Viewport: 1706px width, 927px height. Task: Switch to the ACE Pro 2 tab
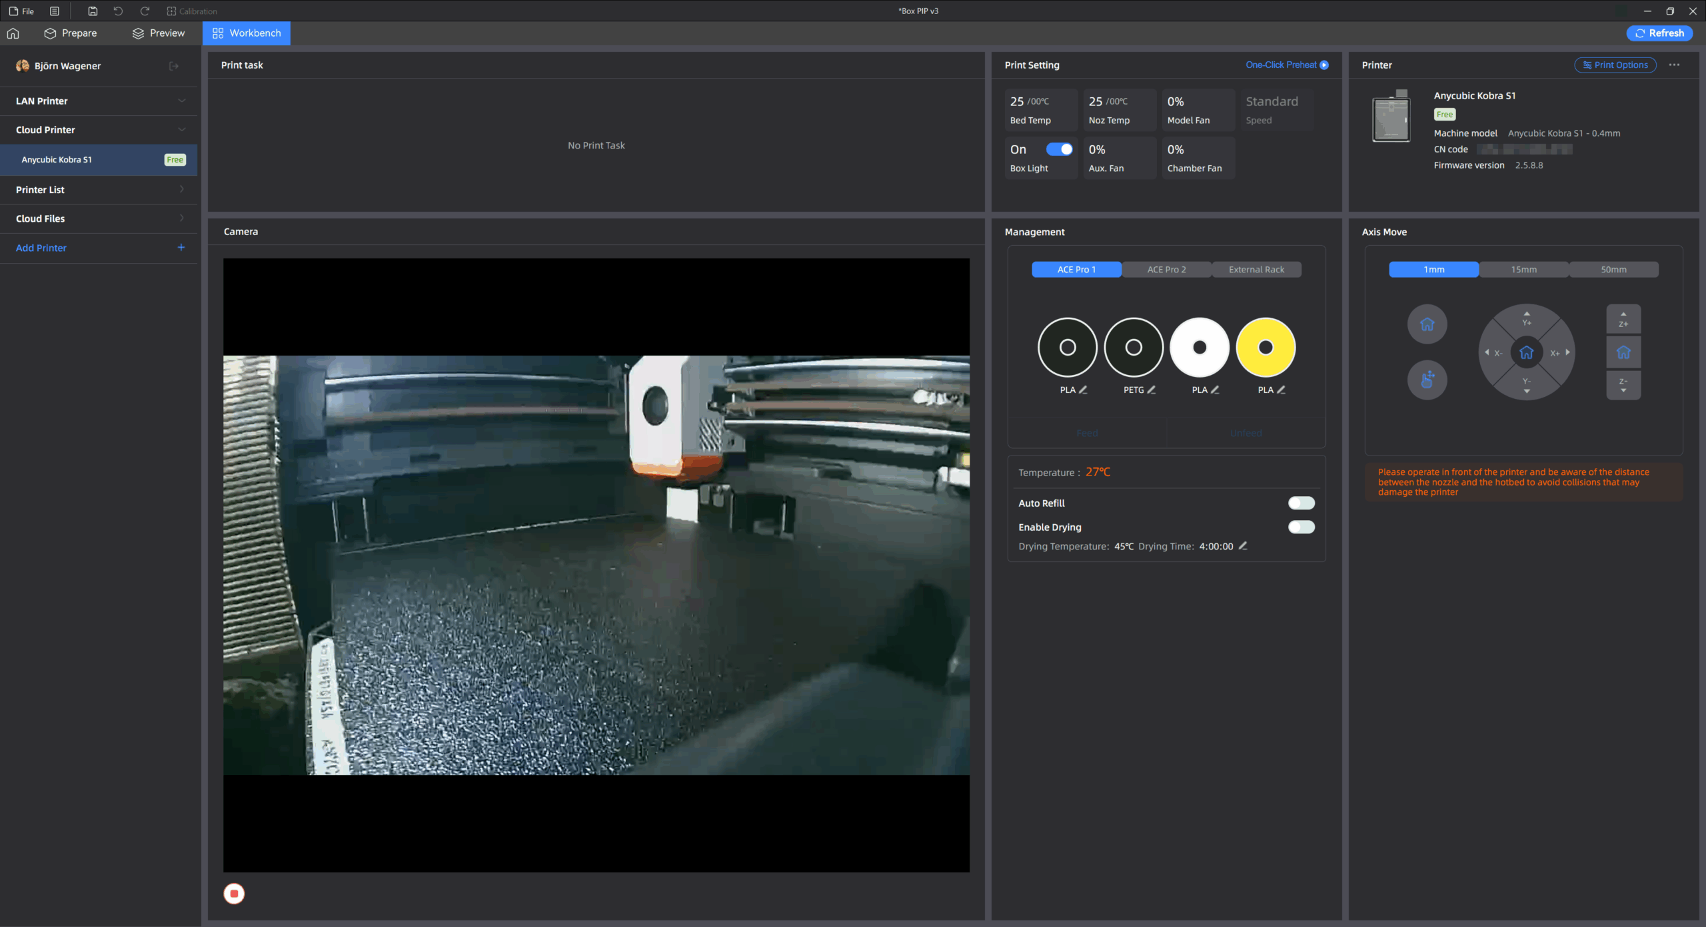coord(1166,270)
